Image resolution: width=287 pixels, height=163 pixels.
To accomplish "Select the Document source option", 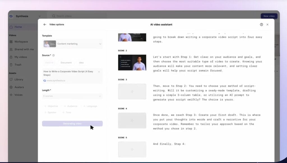I will 66,62.
